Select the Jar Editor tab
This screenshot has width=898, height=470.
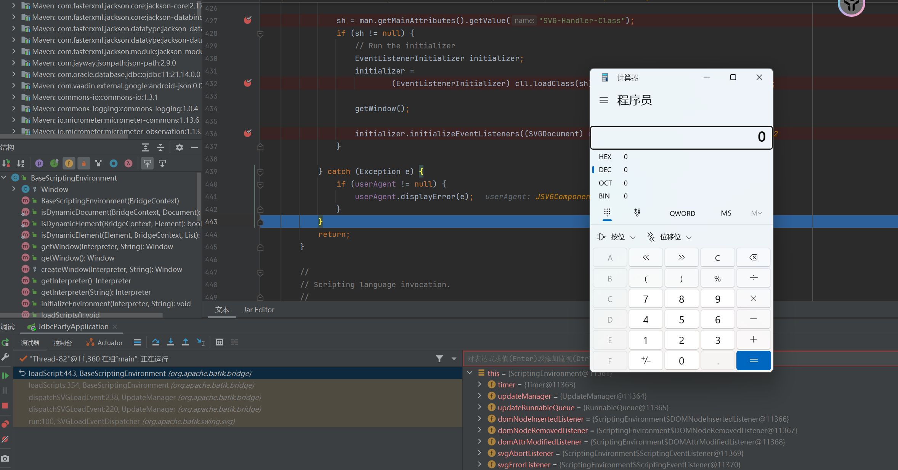259,310
